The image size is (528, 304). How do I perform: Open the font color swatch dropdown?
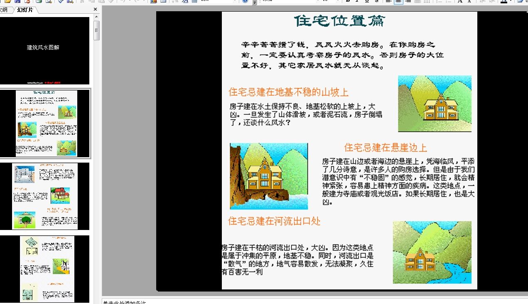click(510, 2)
